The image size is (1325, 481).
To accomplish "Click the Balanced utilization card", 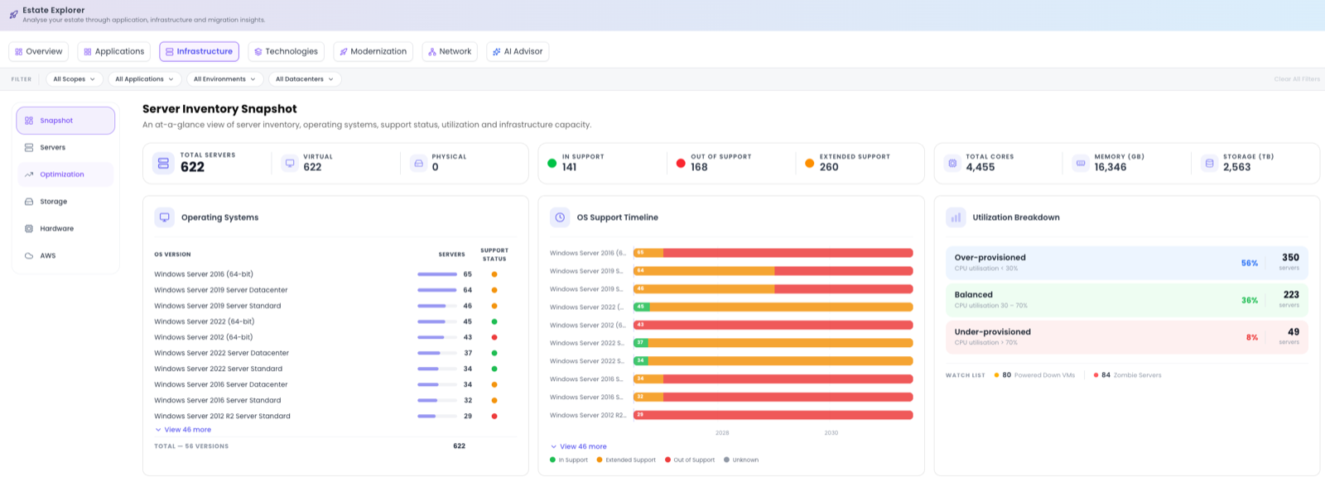I will 1126,299.
